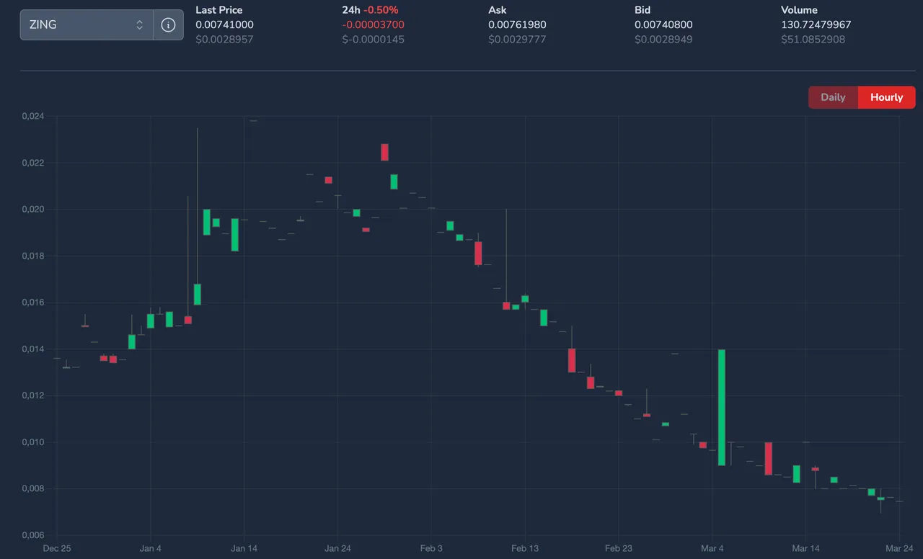The height and width of the screenshot is (559, 923).
Task: Click the Volume value 130.72479967
Action: 816,24
